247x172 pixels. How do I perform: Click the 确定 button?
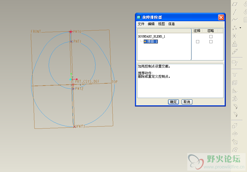click(173, 102)
